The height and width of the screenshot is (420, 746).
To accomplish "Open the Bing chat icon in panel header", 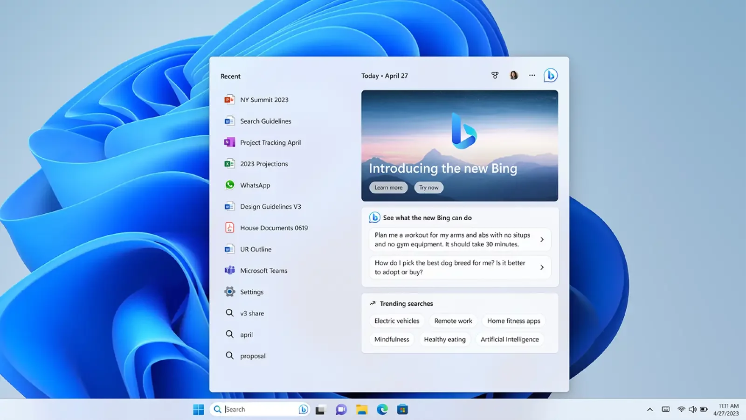I will [551, 75].
